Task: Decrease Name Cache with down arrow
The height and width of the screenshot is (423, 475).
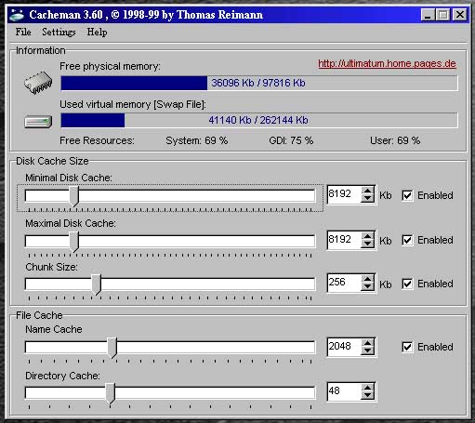Action: coord(367,350)
